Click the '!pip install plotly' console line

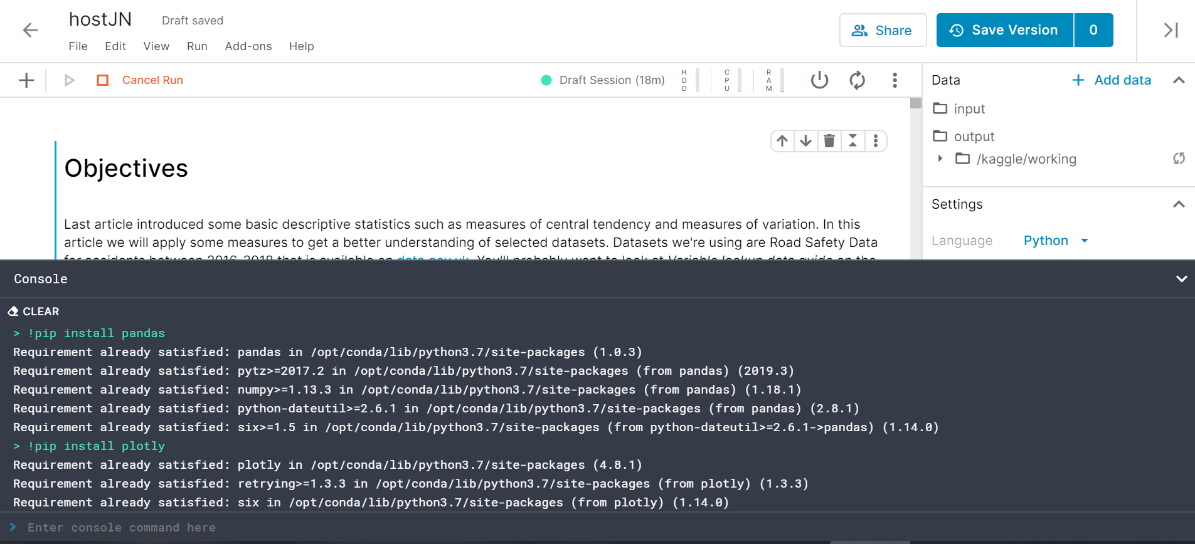(89, 446)
